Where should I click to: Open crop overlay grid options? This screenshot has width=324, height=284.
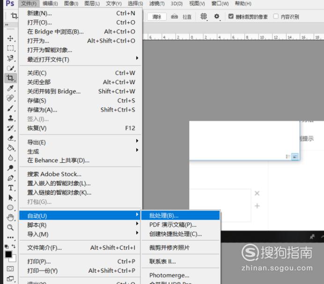click(204, 16)
